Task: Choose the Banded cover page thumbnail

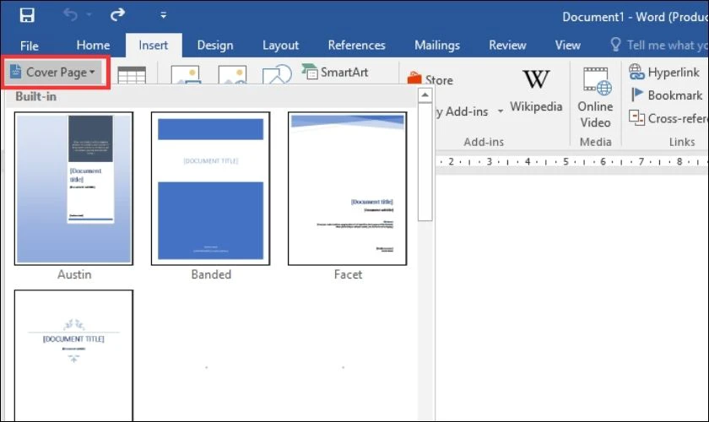Action: 211,188
